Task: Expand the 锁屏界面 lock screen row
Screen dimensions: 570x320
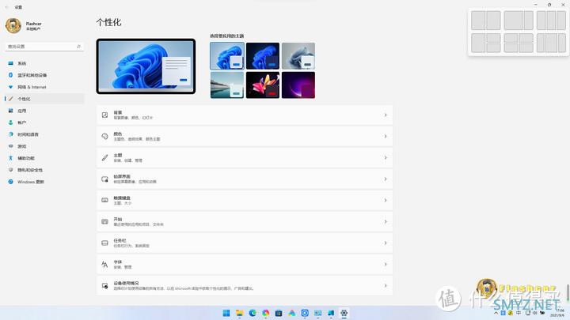Action: click(244, 178)
